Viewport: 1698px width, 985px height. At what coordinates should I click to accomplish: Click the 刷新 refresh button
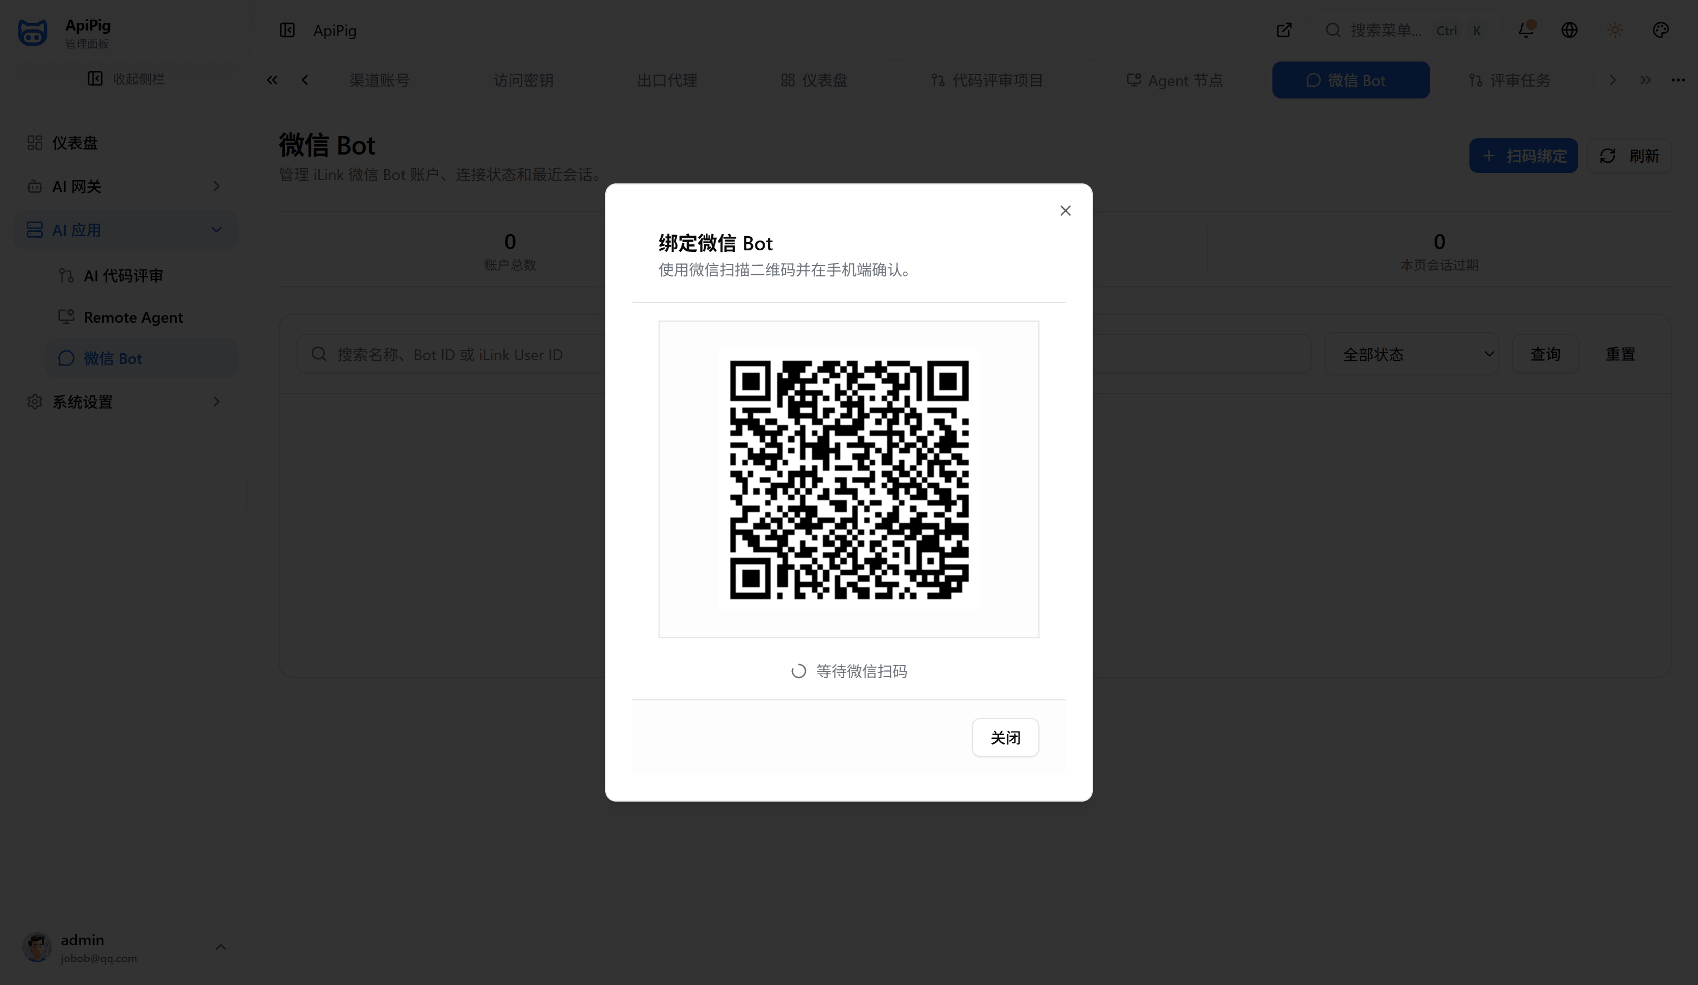pyautogui.click(x=1628, y=156)
